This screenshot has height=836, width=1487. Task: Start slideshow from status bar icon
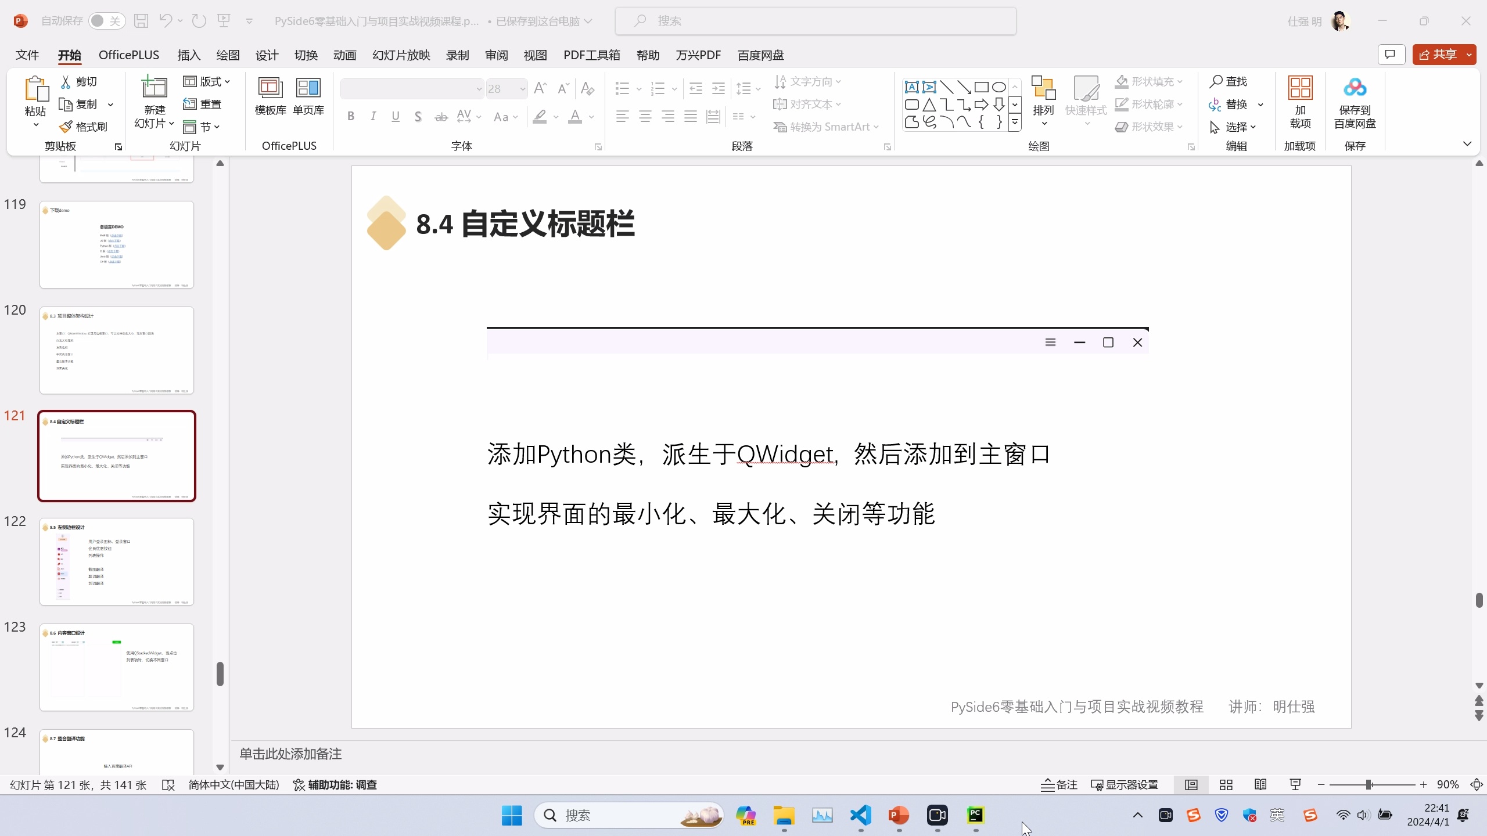[1295, 785]
